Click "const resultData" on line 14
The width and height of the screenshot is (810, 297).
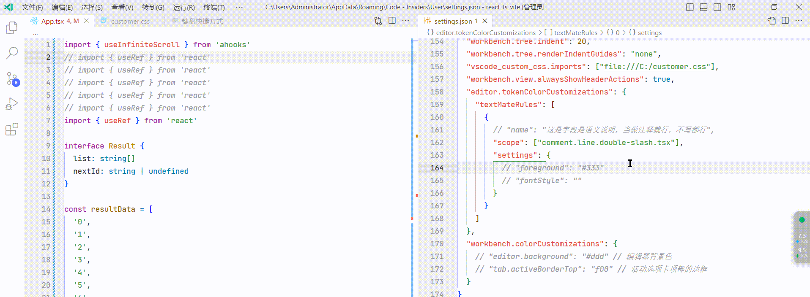pyautogui.click(x=99, y=209)
